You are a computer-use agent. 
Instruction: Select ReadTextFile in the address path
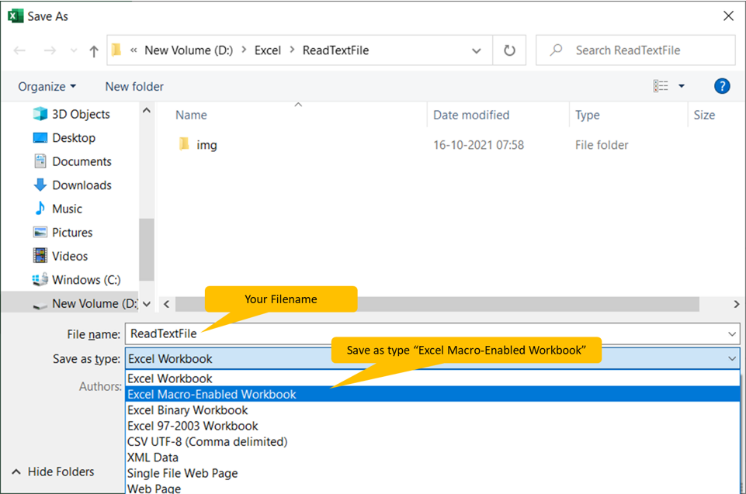pos(335,50)
